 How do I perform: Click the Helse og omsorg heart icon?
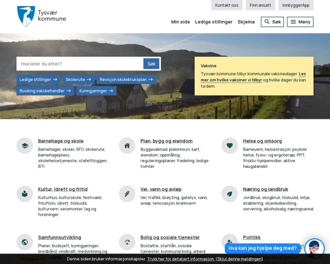(x=229, y=146)
